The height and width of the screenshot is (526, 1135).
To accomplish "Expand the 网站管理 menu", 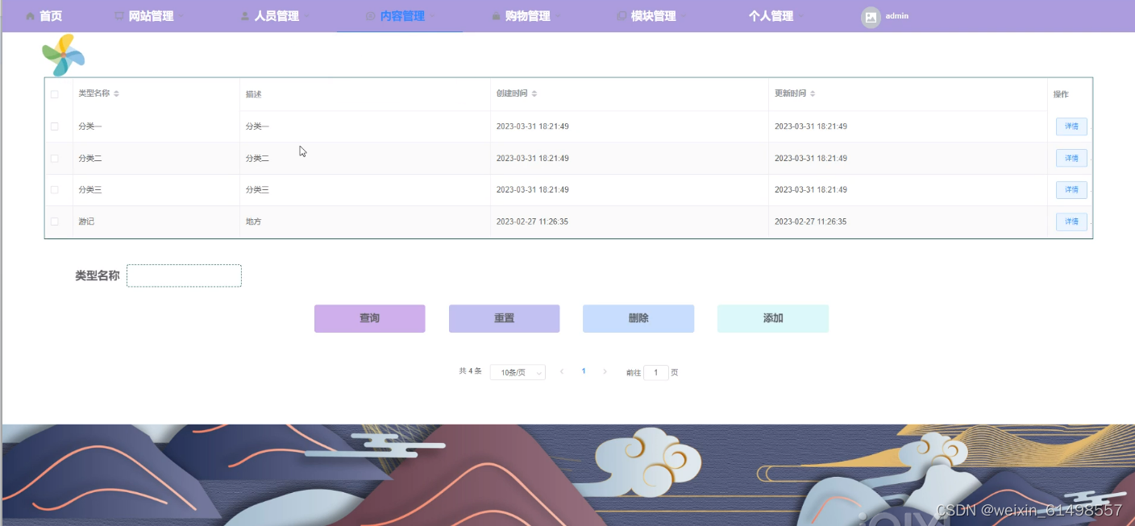I will (x=151, y=16).
